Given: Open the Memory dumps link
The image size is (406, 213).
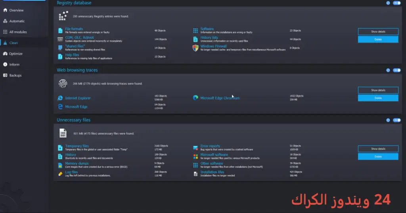Looking at the screenshot, I should pyautogui.click(x=77, y=164).
